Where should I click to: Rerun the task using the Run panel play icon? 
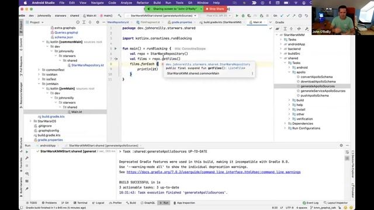click(x=27, y=152)
